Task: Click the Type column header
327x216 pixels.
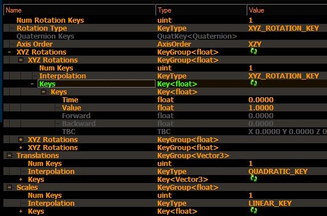Action: point(201,10)
